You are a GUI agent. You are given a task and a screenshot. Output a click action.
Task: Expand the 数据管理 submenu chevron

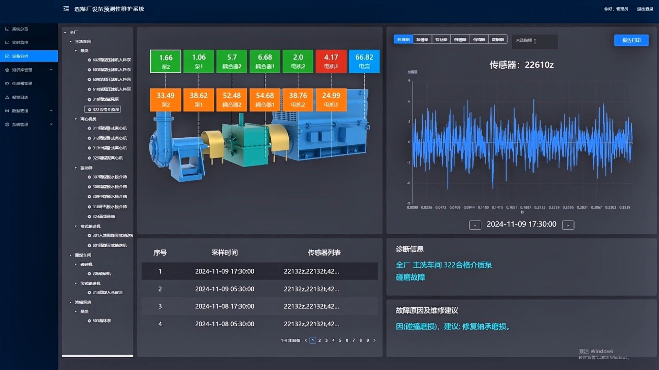tap(51, 111)
